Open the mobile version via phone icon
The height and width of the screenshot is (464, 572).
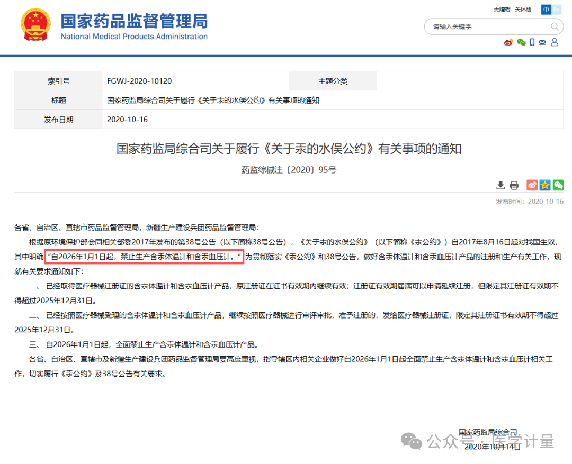(531, 42)
